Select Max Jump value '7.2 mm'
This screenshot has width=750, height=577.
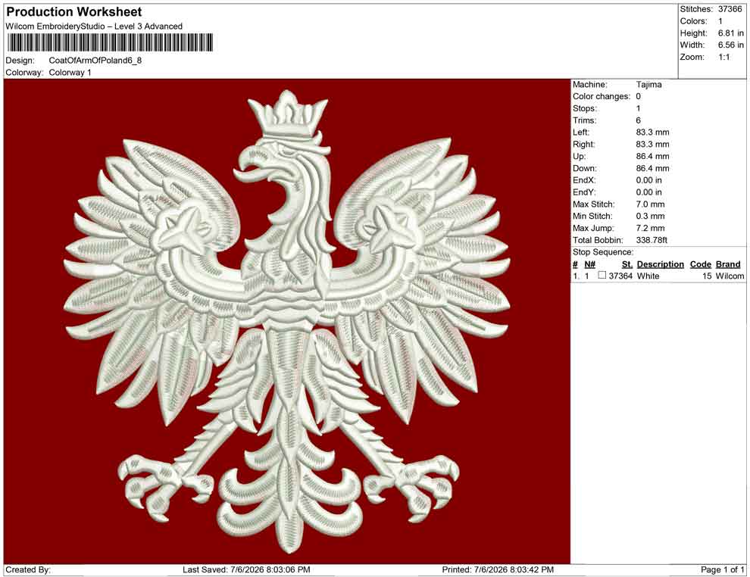click(x=650, y=228)
